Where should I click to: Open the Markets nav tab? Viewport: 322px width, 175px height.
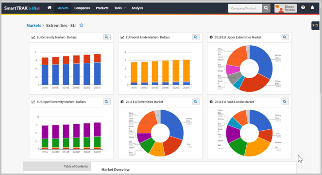point(63,8)
